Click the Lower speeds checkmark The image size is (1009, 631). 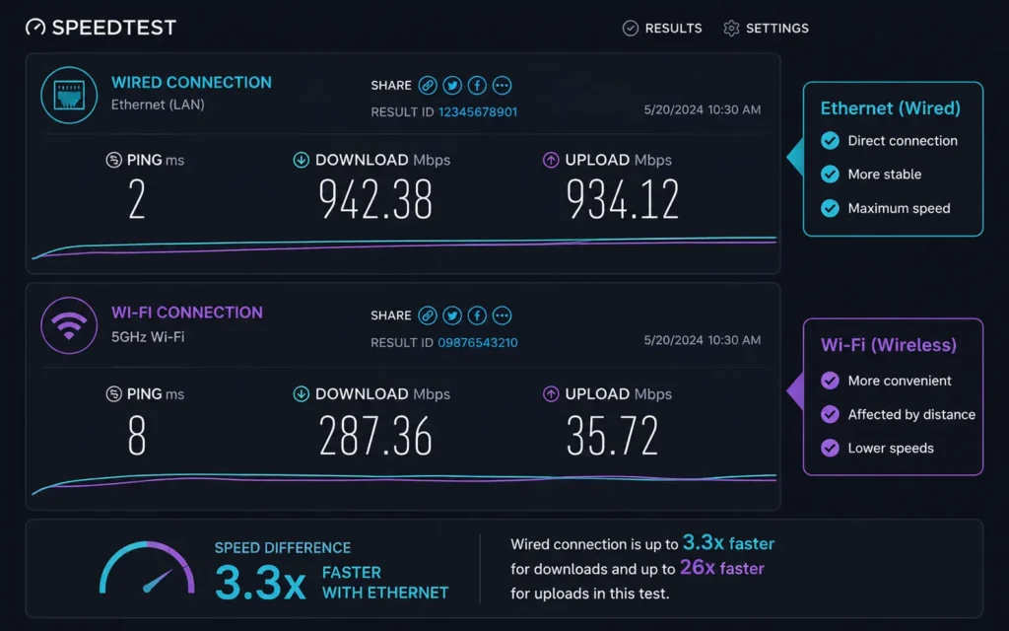[830, 449]
